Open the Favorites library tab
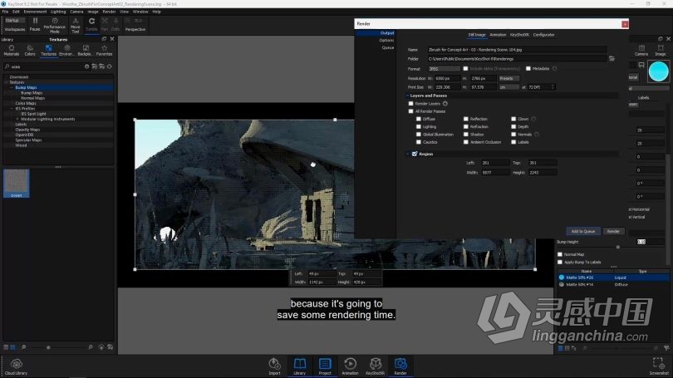Image resolution: width=673 pixels, height=378 pixels. tap(105, 48)
